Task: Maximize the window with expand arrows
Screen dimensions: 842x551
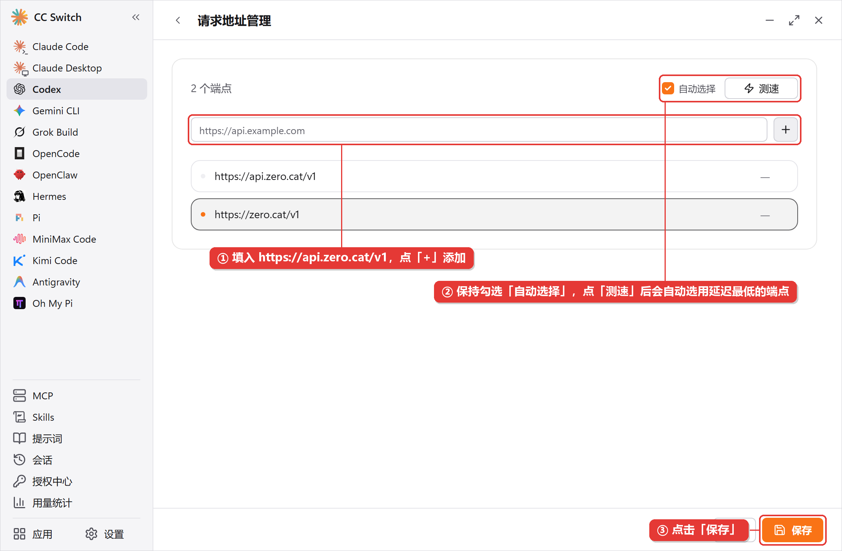Action: [x=794, y=20]
